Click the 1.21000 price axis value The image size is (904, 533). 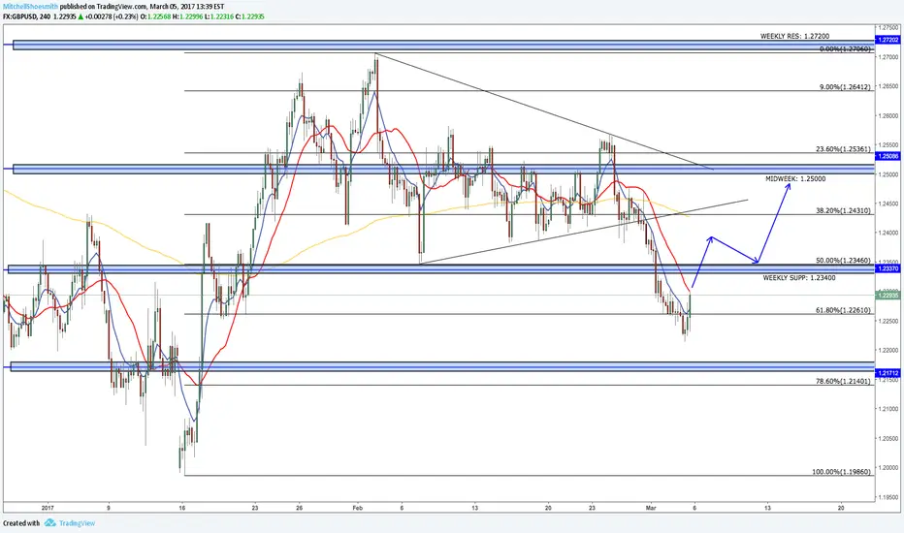[x=888, y=409]
